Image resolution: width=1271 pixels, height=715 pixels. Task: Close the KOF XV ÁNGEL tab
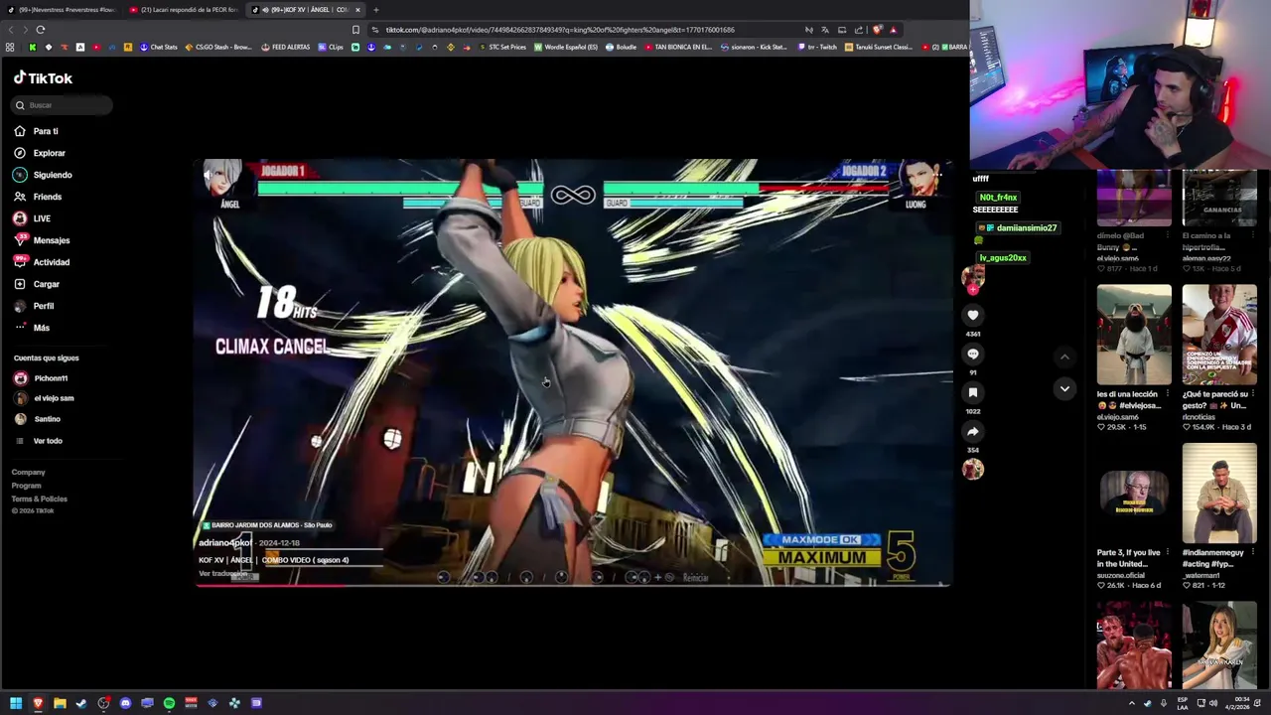pos(357,10)
